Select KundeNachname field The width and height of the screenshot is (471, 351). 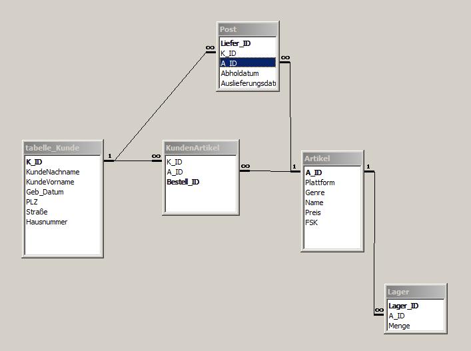63,172
